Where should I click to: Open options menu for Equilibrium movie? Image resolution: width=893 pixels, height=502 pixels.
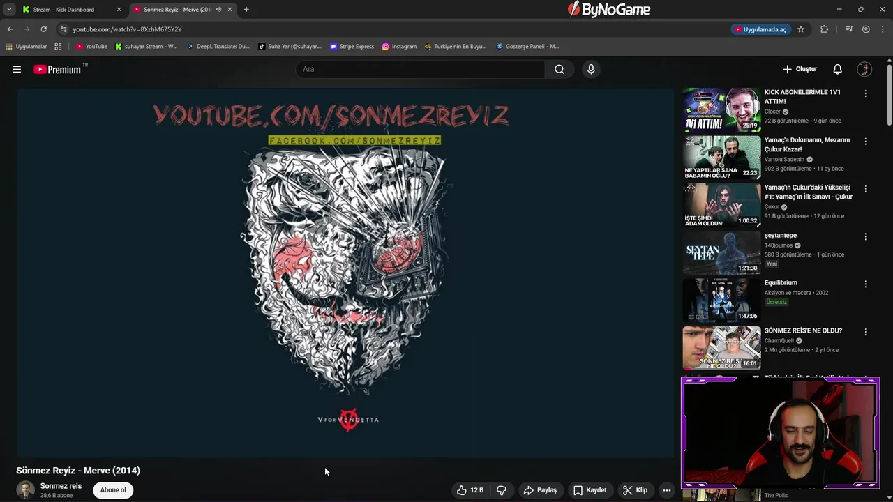pyautogui.click(x=866, y=284)
